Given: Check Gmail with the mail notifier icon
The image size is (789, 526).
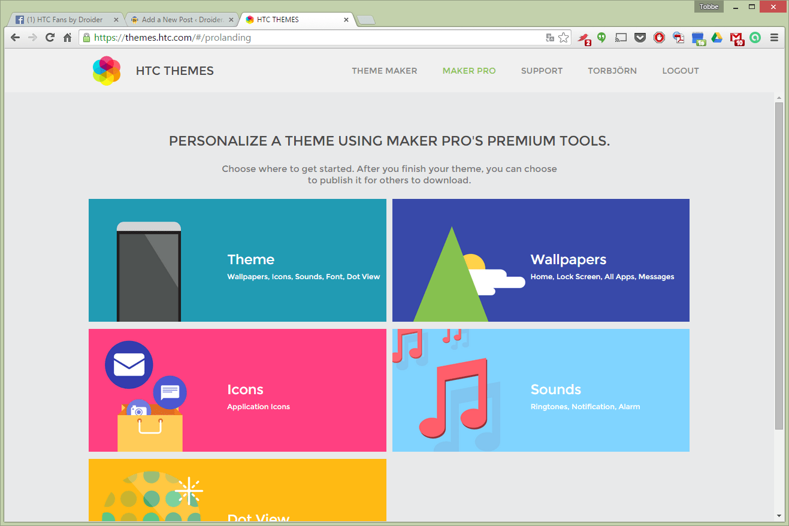Looking at the screenshot, I should point(736,37).
